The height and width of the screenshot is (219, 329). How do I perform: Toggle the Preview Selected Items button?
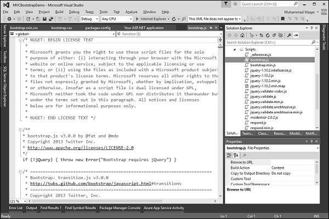pyautogui.click(x=296, y=35)
